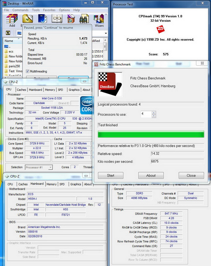The height and width of the screenshot is (266, 211).
Task: Open the Commands menu in WinRAR
Action: [x=20, y=10]
